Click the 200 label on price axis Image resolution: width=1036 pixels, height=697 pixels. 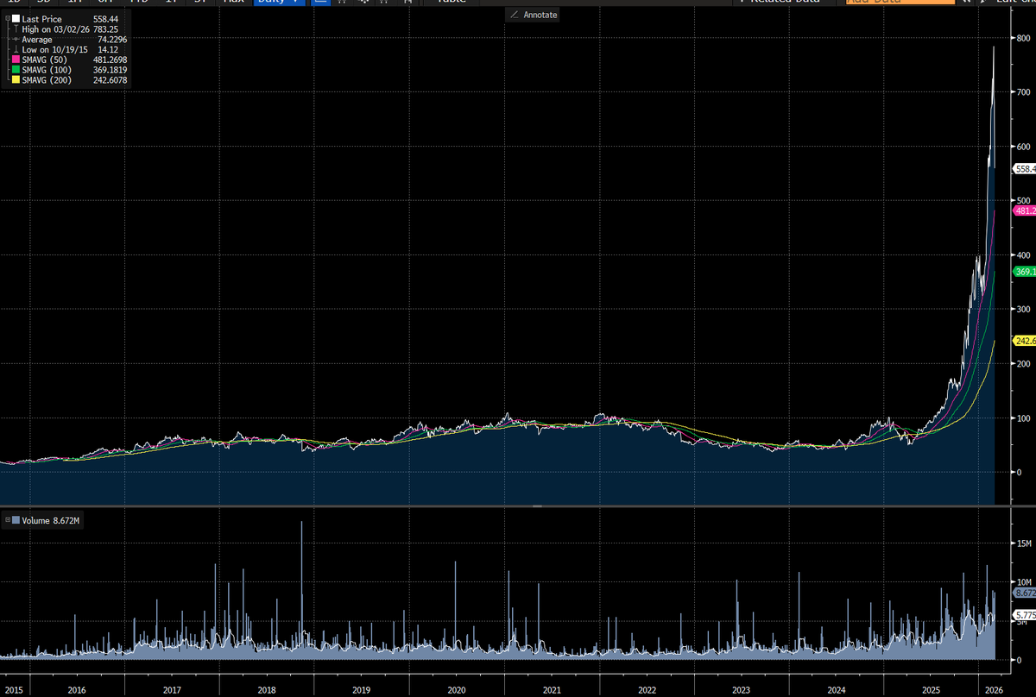pos(1025,363)
